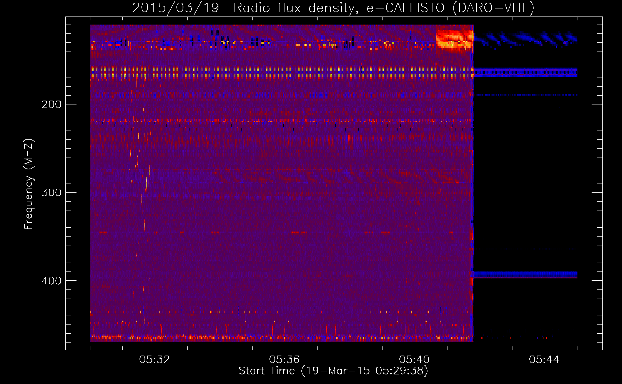Click the '05:40' time axis label

point(414,360)
